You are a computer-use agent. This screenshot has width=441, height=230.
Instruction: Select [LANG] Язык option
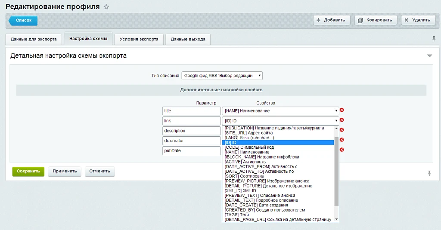click(278, 138)
